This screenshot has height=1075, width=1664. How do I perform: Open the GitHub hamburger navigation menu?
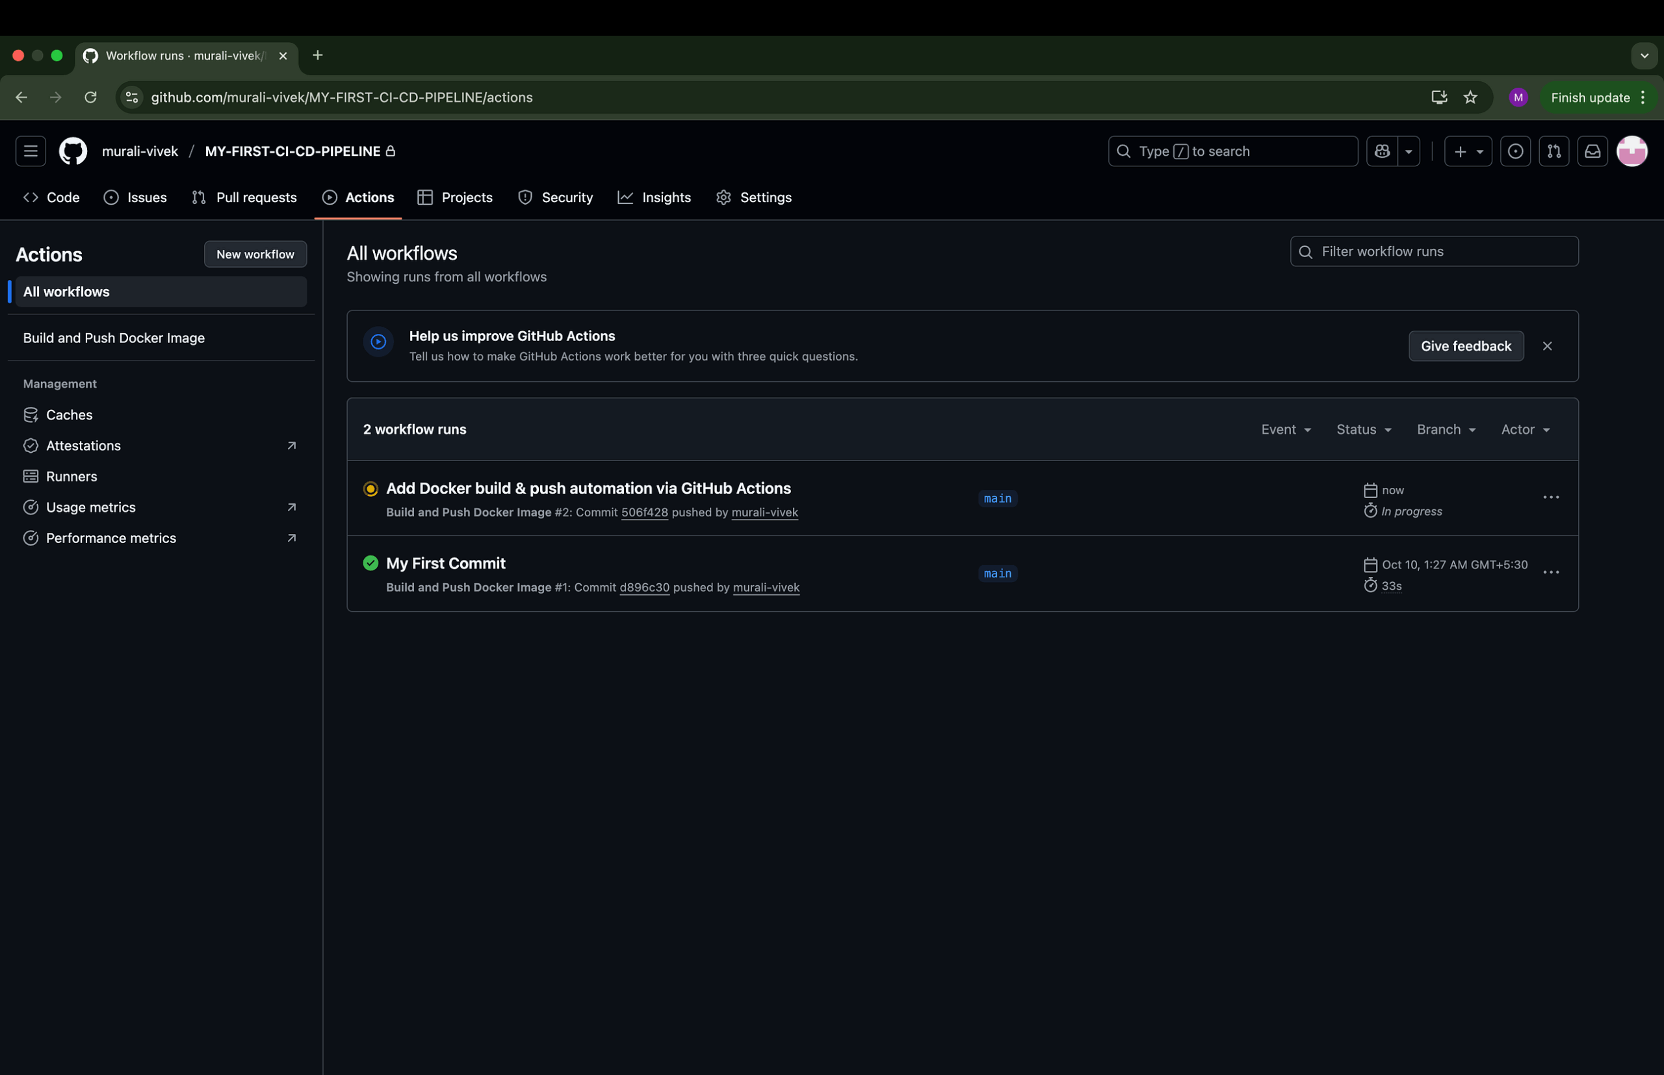31,151
